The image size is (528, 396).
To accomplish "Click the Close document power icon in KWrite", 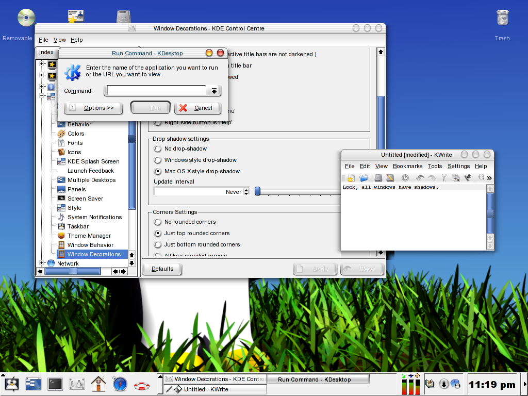I will point(405,178).
